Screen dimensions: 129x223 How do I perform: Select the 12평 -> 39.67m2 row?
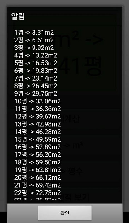coord(38,117)
